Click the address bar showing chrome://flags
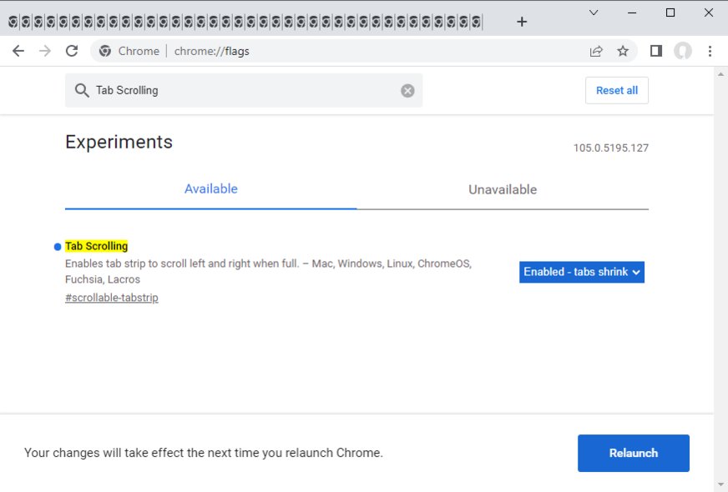 coord(334,51)
